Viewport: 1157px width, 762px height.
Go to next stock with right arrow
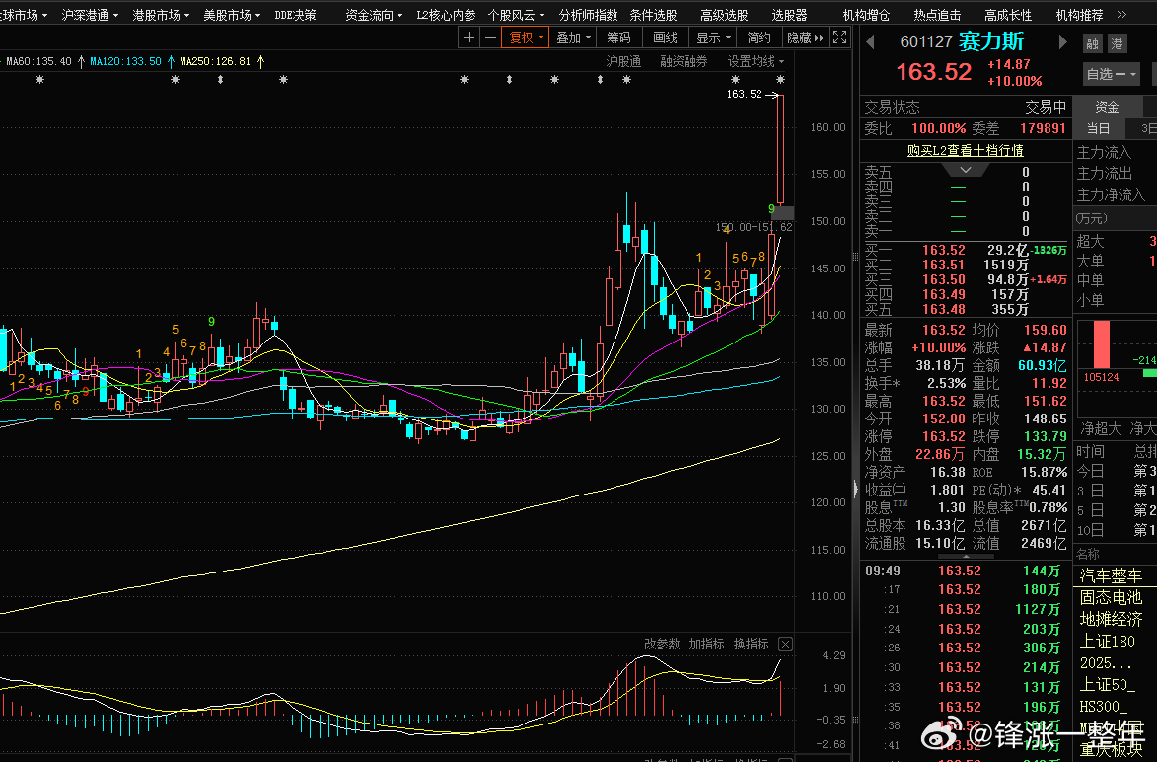point(1062,42)
